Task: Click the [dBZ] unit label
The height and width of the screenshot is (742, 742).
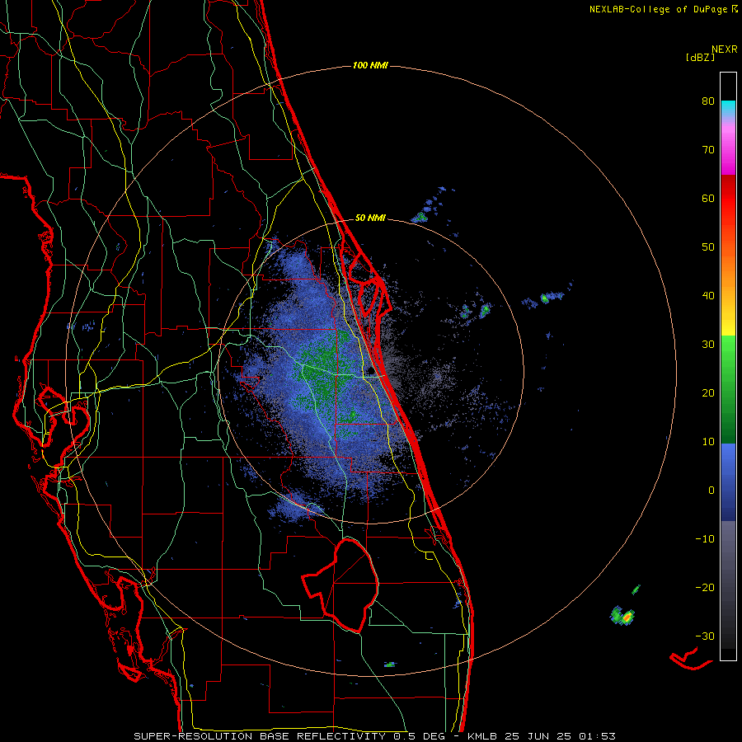Action: pyautogui.click(x=700, y=58)
